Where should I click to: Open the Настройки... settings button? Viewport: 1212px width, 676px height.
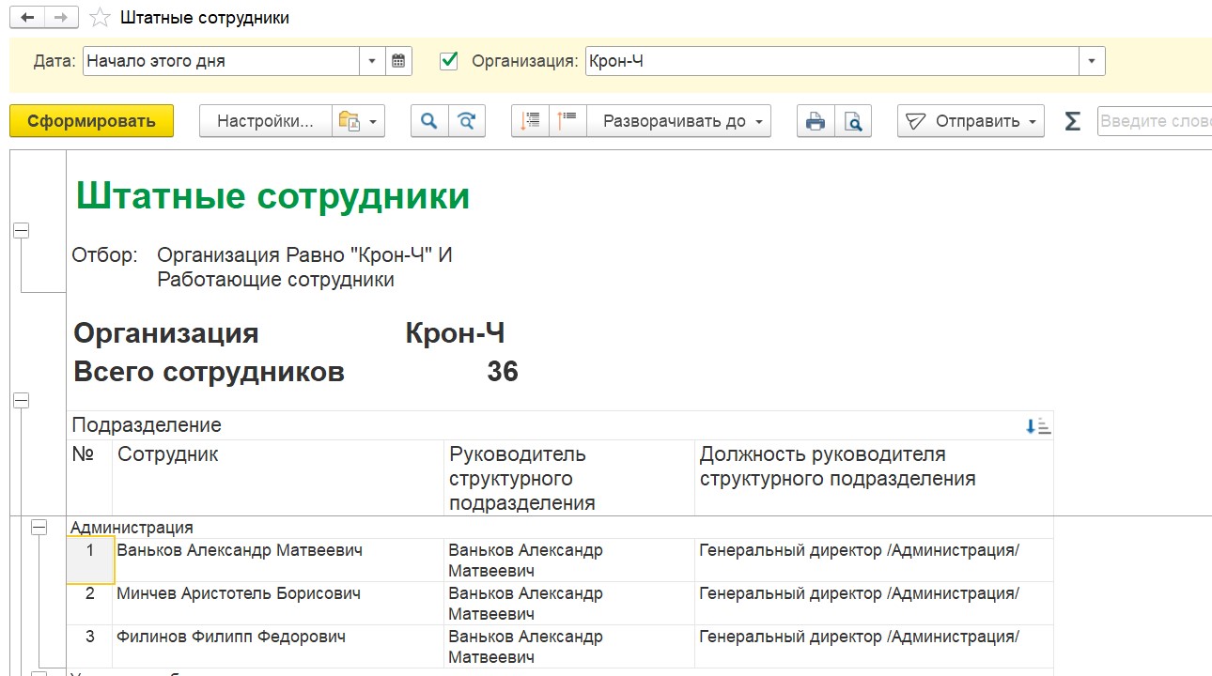tap(265, 121)
